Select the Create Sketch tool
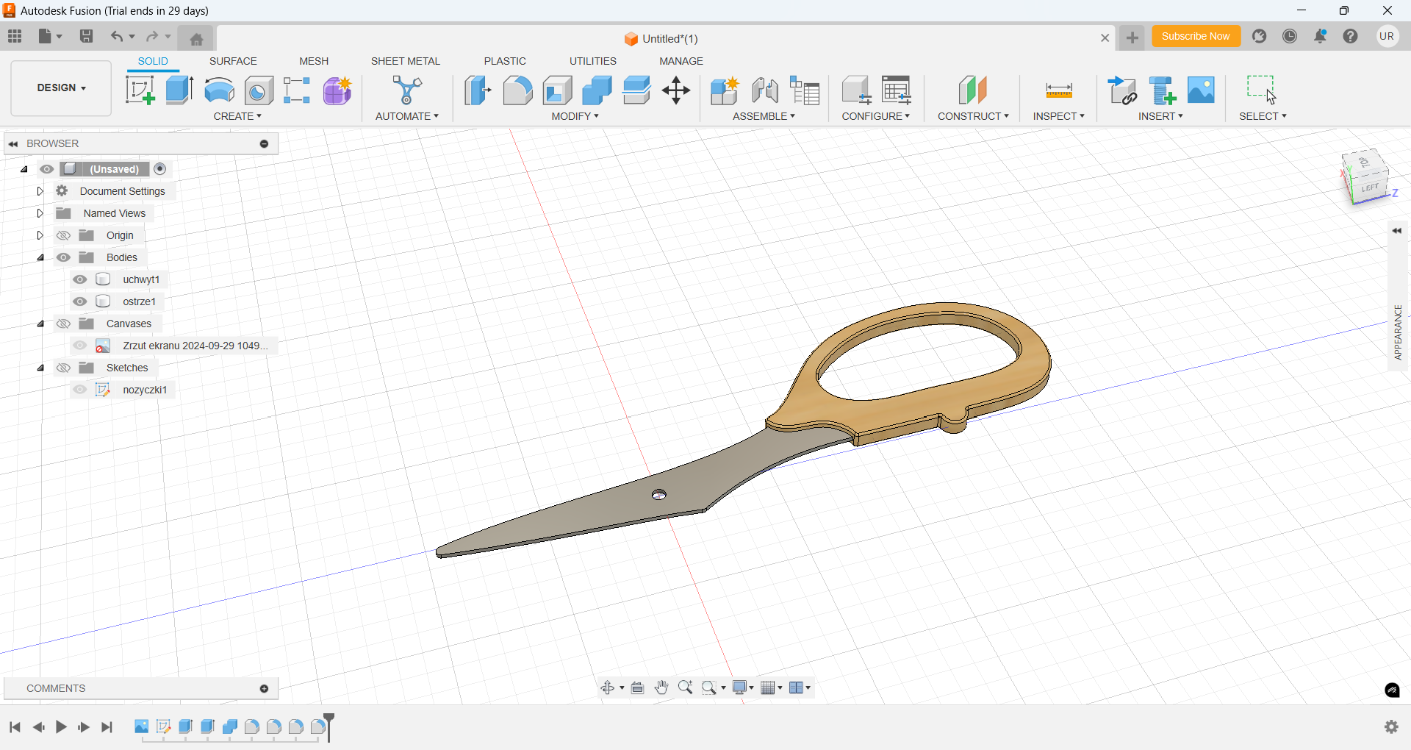1411x750 pixels. tap(140, 90)
